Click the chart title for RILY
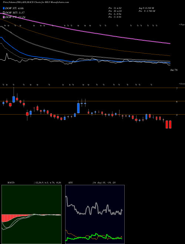The image size is (185, 244). point(36,2)
